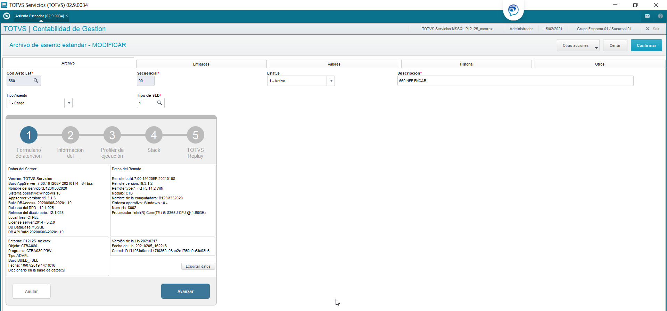Click TOTVS Servicios MSSQL P12125_mexrox label
The image size is (667, 311).
(x=457, y=29)
